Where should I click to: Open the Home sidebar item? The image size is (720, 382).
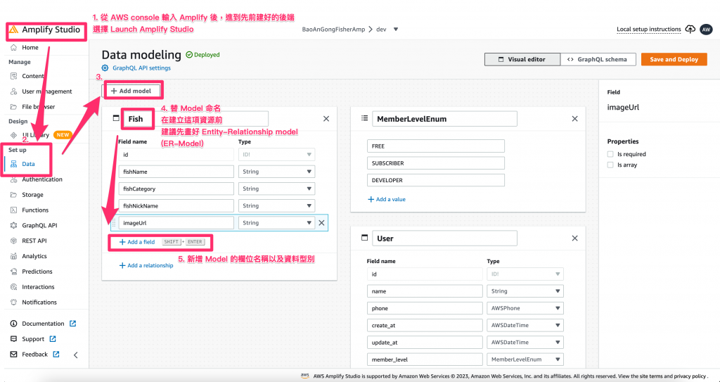click(x=30, y=47)
